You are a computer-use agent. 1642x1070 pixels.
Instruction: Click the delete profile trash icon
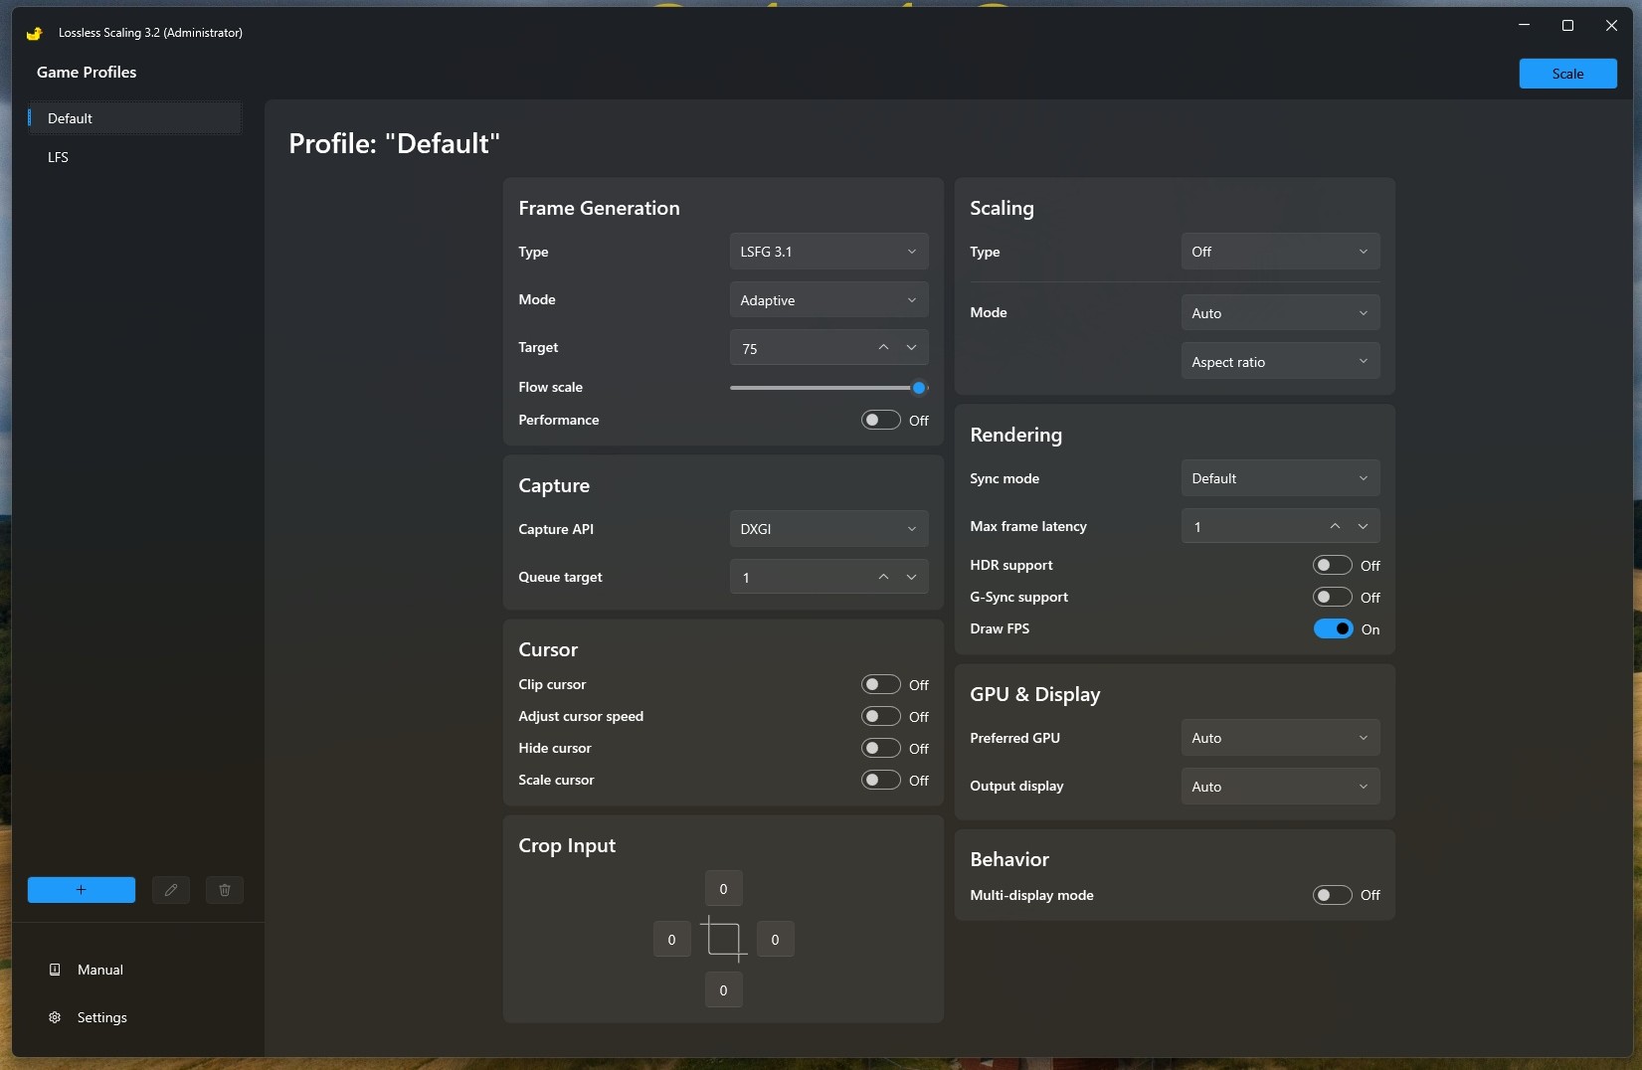tap(225, 890)
